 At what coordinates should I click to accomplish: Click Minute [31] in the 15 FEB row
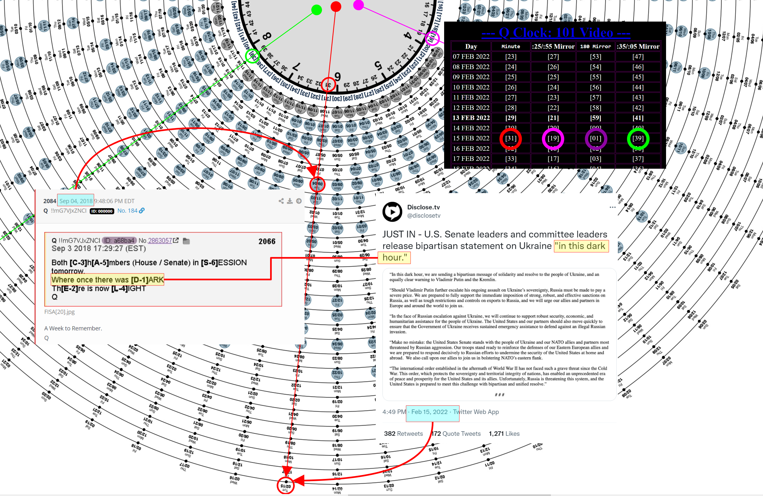point(511,138)
